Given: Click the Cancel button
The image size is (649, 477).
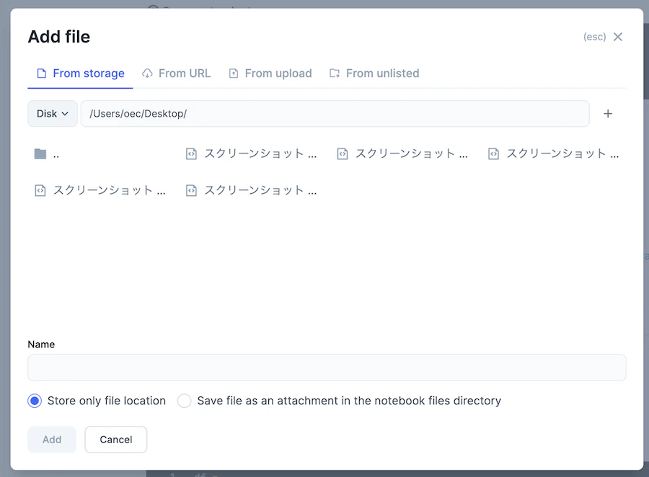Looking at the screenshot, I should [x=116, y=440].
